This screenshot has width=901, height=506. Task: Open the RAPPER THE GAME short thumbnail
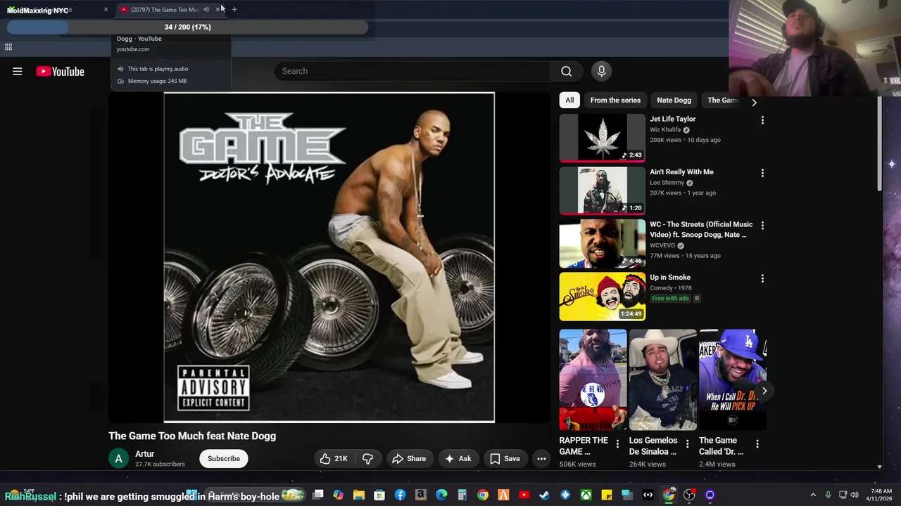[x=593, y=379]
